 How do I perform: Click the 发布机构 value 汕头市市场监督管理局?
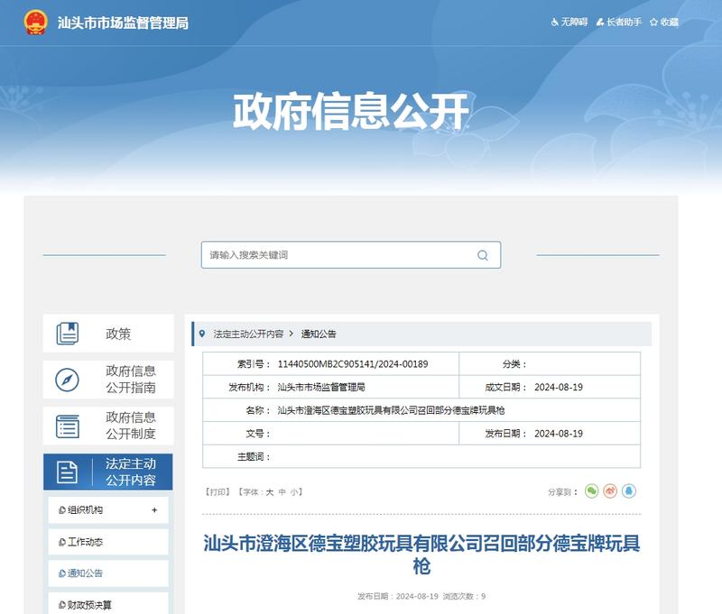321,388
